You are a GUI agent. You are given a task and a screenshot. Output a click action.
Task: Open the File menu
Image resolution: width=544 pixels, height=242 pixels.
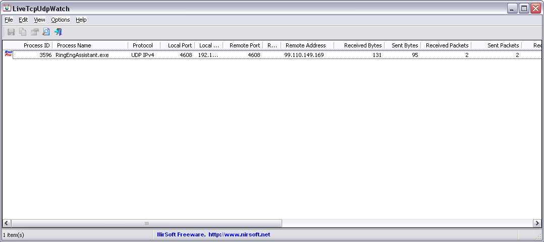pyautogui.click(x=9, y=20)
